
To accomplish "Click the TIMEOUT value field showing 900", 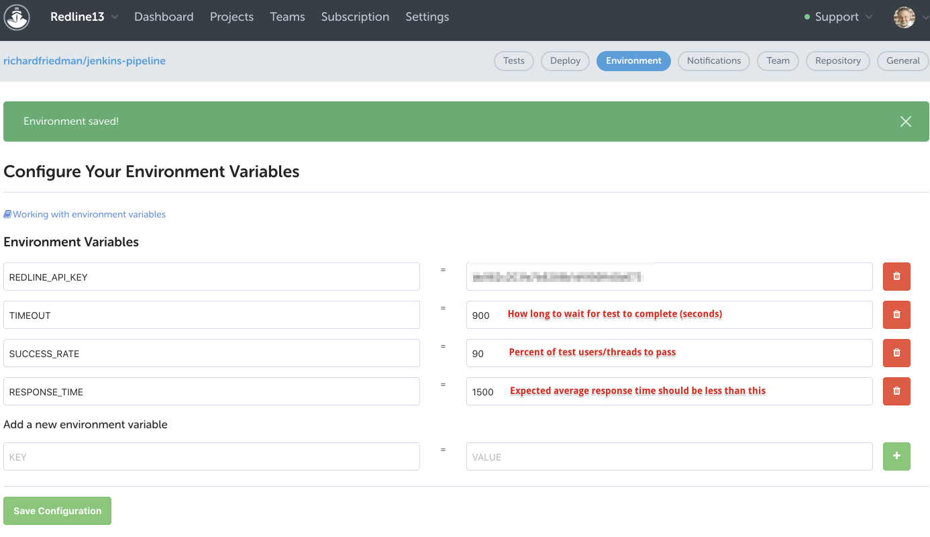I will [670, 315].
